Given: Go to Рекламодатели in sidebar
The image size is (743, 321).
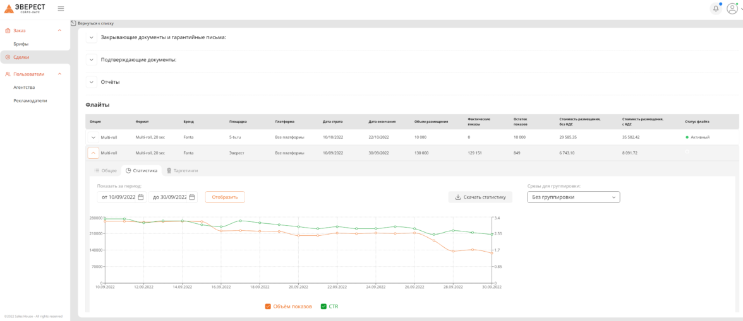Looking at the screenshot, I should 30,100.
